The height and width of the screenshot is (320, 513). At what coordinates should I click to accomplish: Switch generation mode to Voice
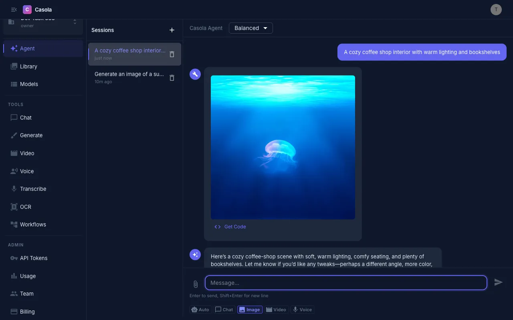coord(302,309)
